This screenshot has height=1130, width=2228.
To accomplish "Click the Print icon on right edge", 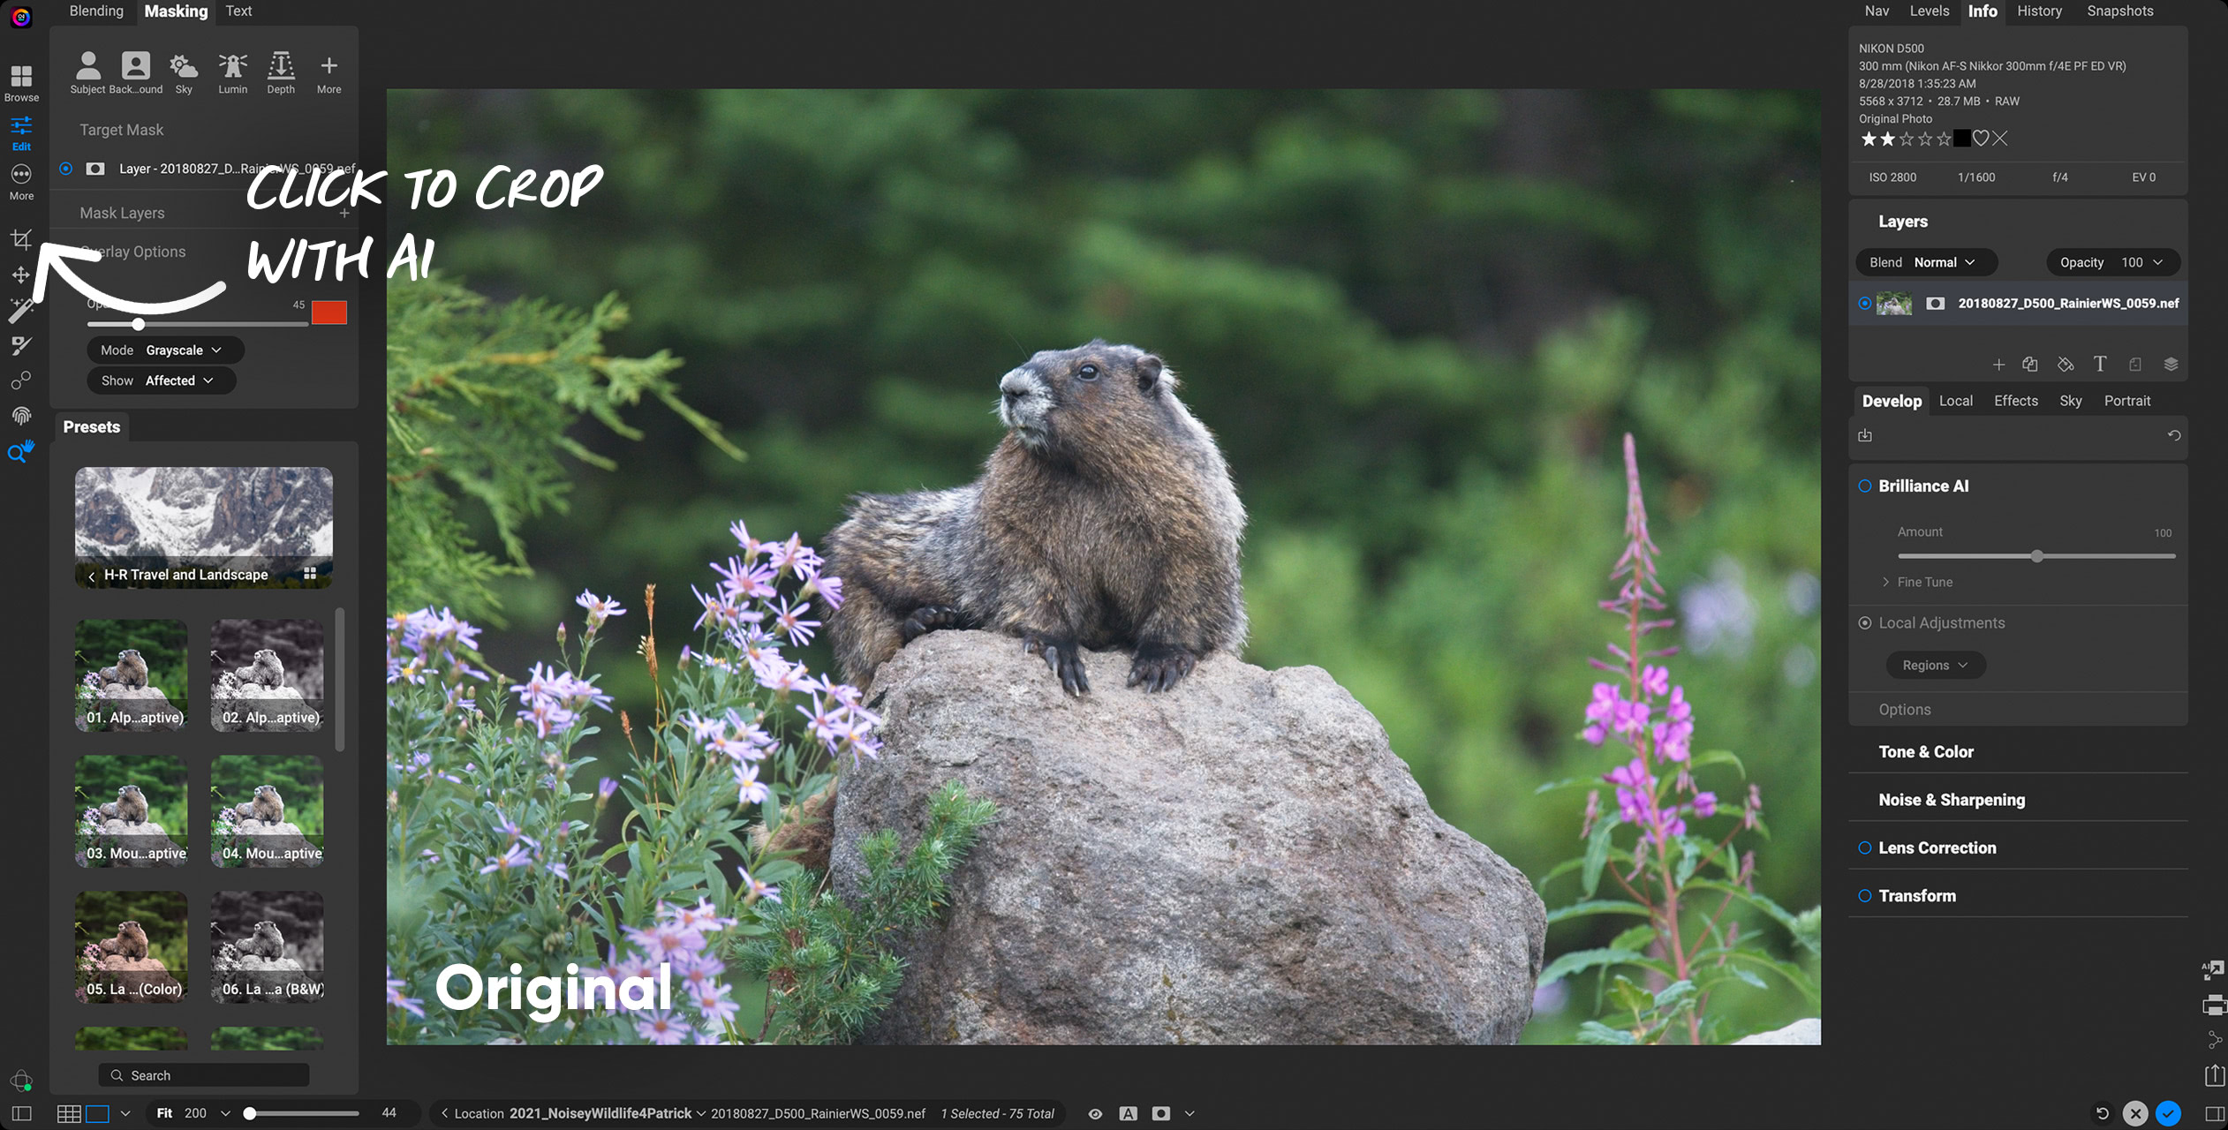I will tap(2214, 1006).
